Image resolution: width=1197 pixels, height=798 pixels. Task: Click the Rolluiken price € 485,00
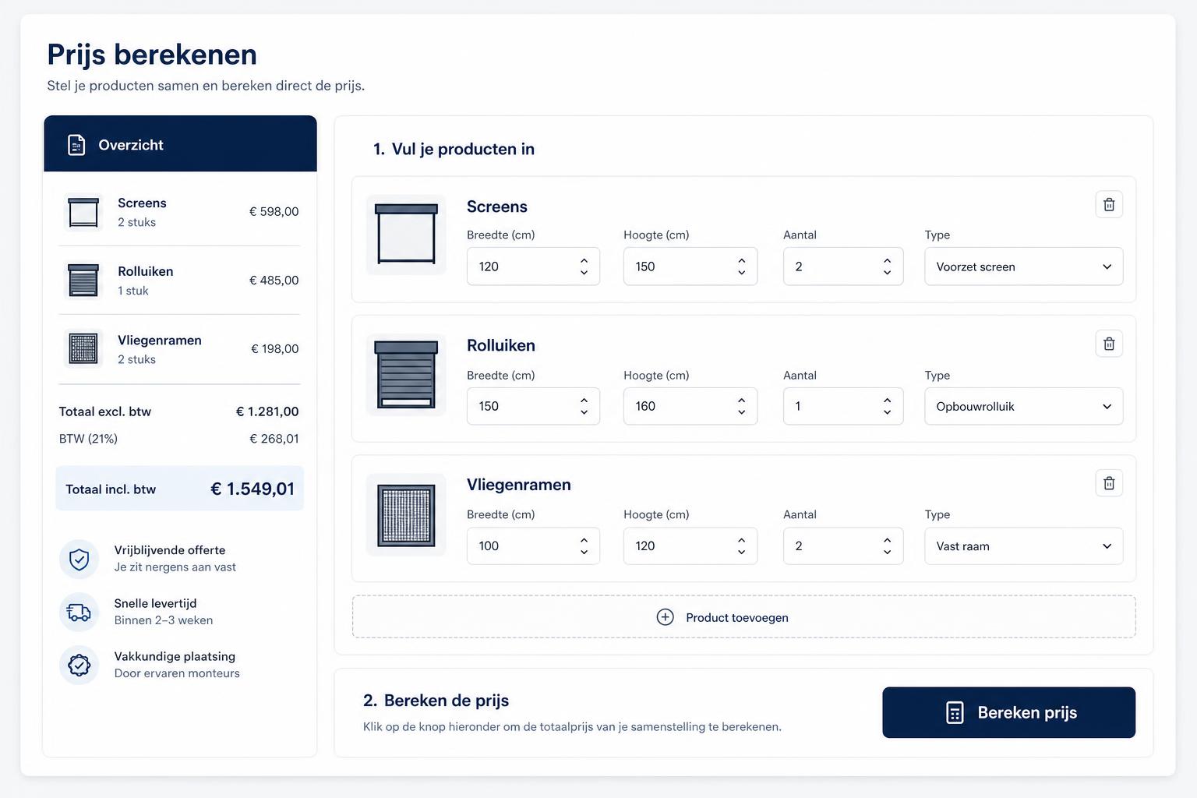[274, 281]
